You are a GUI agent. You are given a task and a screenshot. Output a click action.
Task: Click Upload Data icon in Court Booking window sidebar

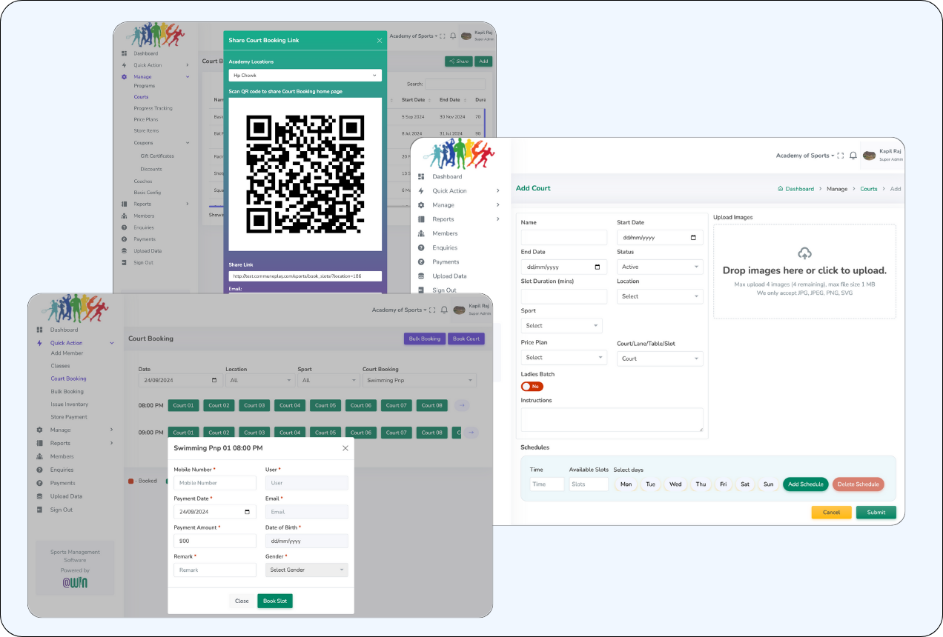tap(39, 496)
